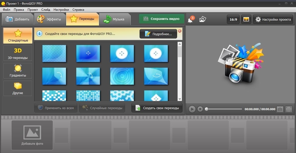
Task: Open the Проект menu
Action: (x=33, y=10)
